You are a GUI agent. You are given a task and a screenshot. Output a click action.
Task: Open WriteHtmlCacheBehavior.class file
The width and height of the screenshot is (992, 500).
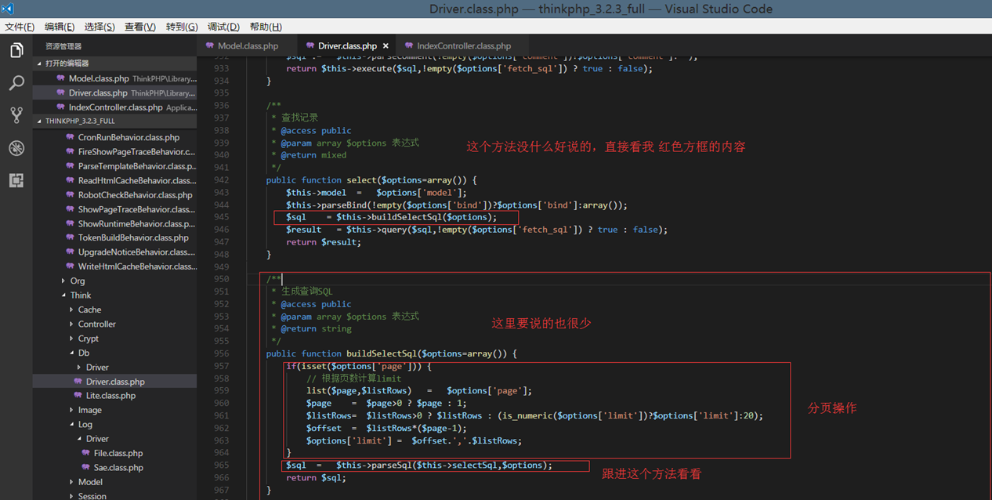pyautogui.click(x=136, y=266)
